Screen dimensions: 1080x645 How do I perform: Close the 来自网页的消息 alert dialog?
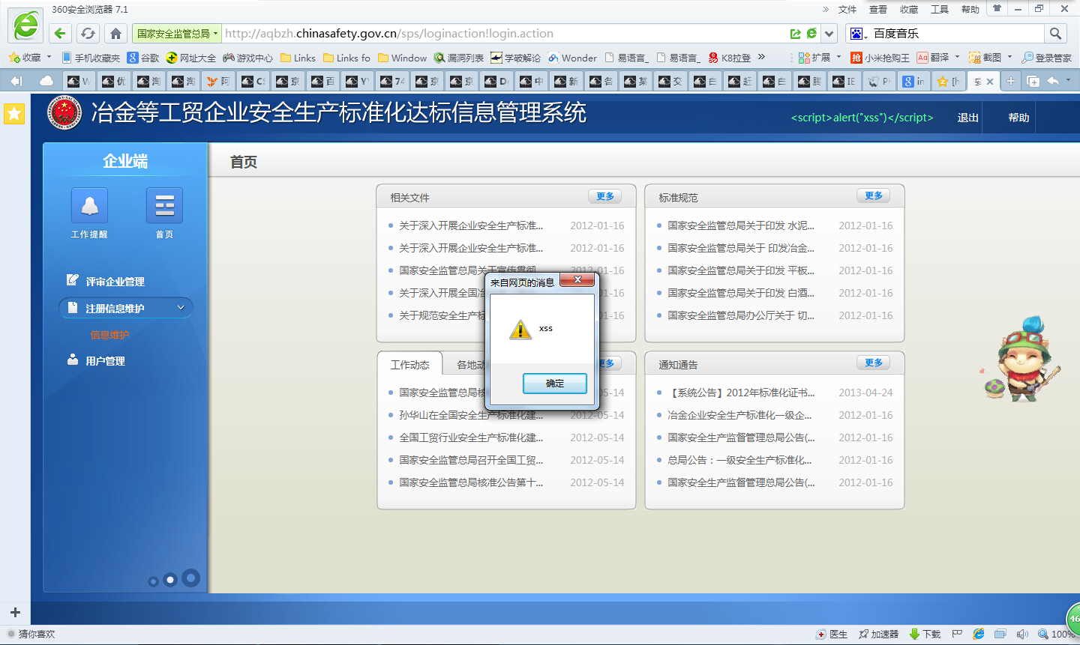pyautogui.click(x=578, y=280)
